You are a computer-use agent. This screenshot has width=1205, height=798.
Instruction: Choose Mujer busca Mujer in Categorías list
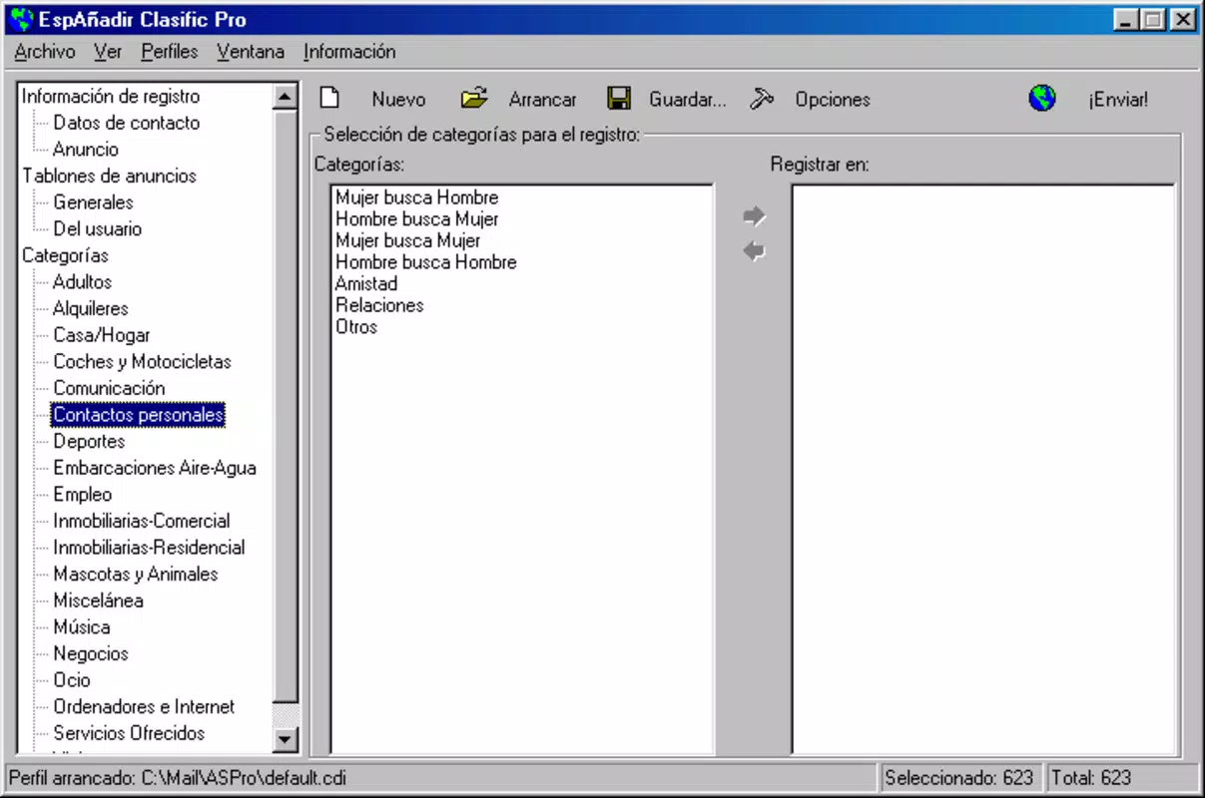click(407, 240)
